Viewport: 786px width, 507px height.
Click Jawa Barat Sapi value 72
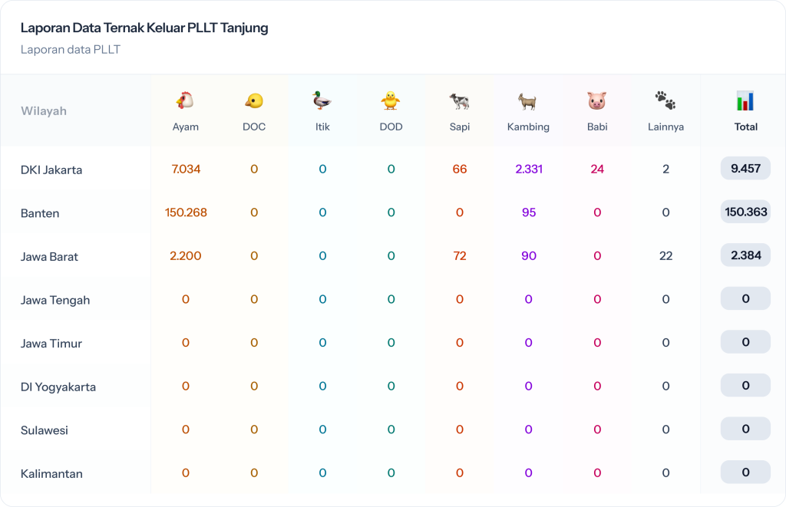click(460, 255)
